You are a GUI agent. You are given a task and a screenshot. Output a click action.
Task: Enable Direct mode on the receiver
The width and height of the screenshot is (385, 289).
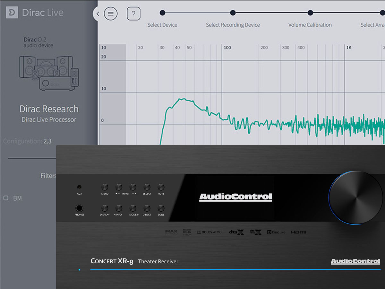(x=147, y=209)
